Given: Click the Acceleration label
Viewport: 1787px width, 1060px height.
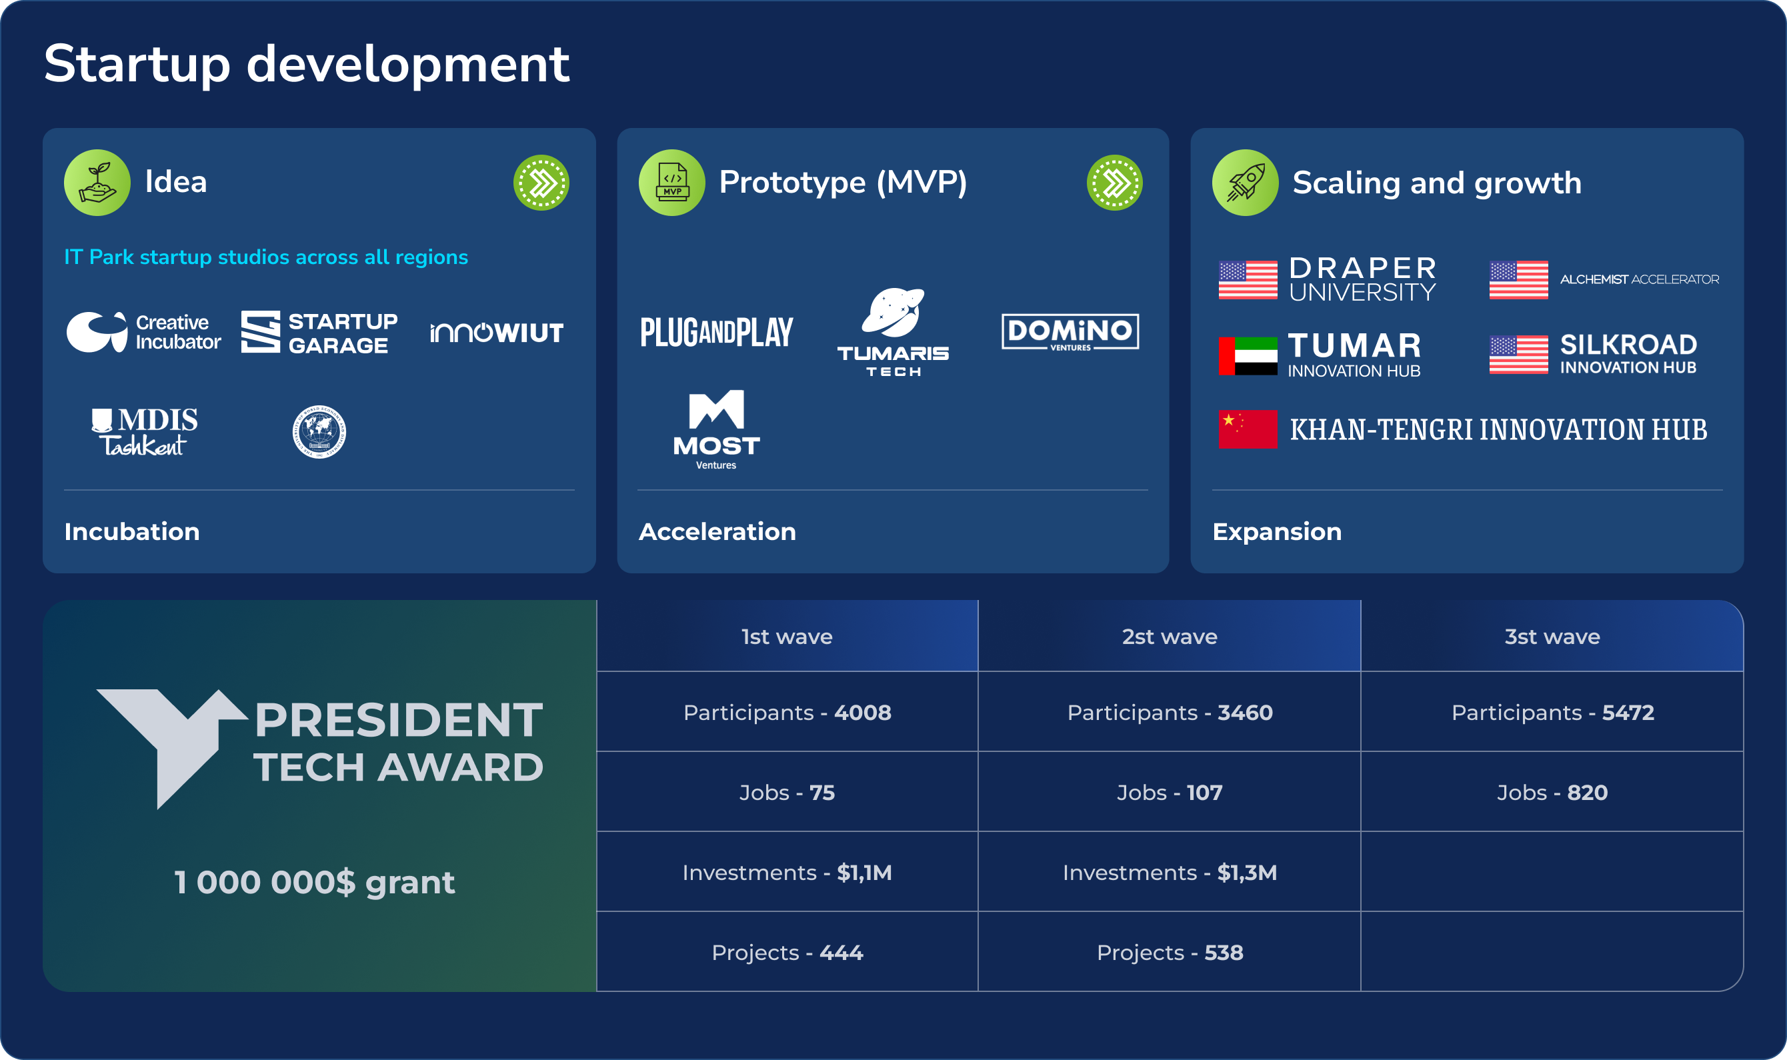Looking at the screenshot, I should pos(717,531).
